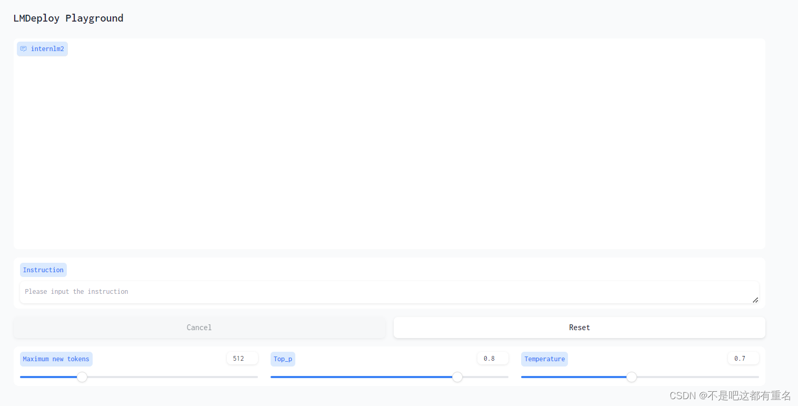
Task: Click the Instruction label
Action: [43, 270]
